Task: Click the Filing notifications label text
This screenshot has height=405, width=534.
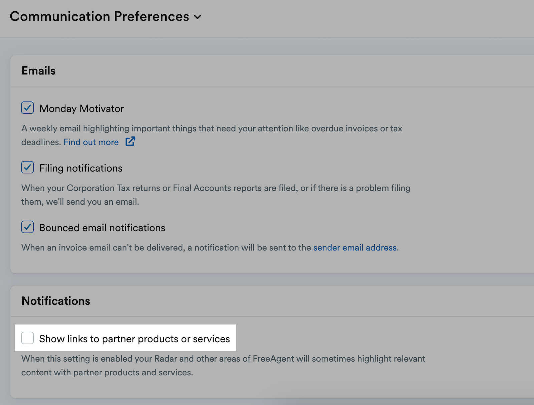Action: (81, 168)
